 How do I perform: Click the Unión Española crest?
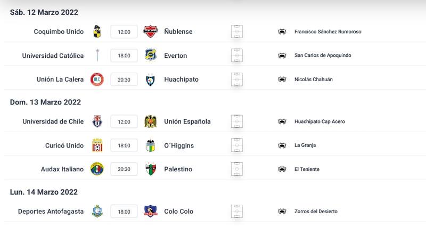(x=151, y=121)
